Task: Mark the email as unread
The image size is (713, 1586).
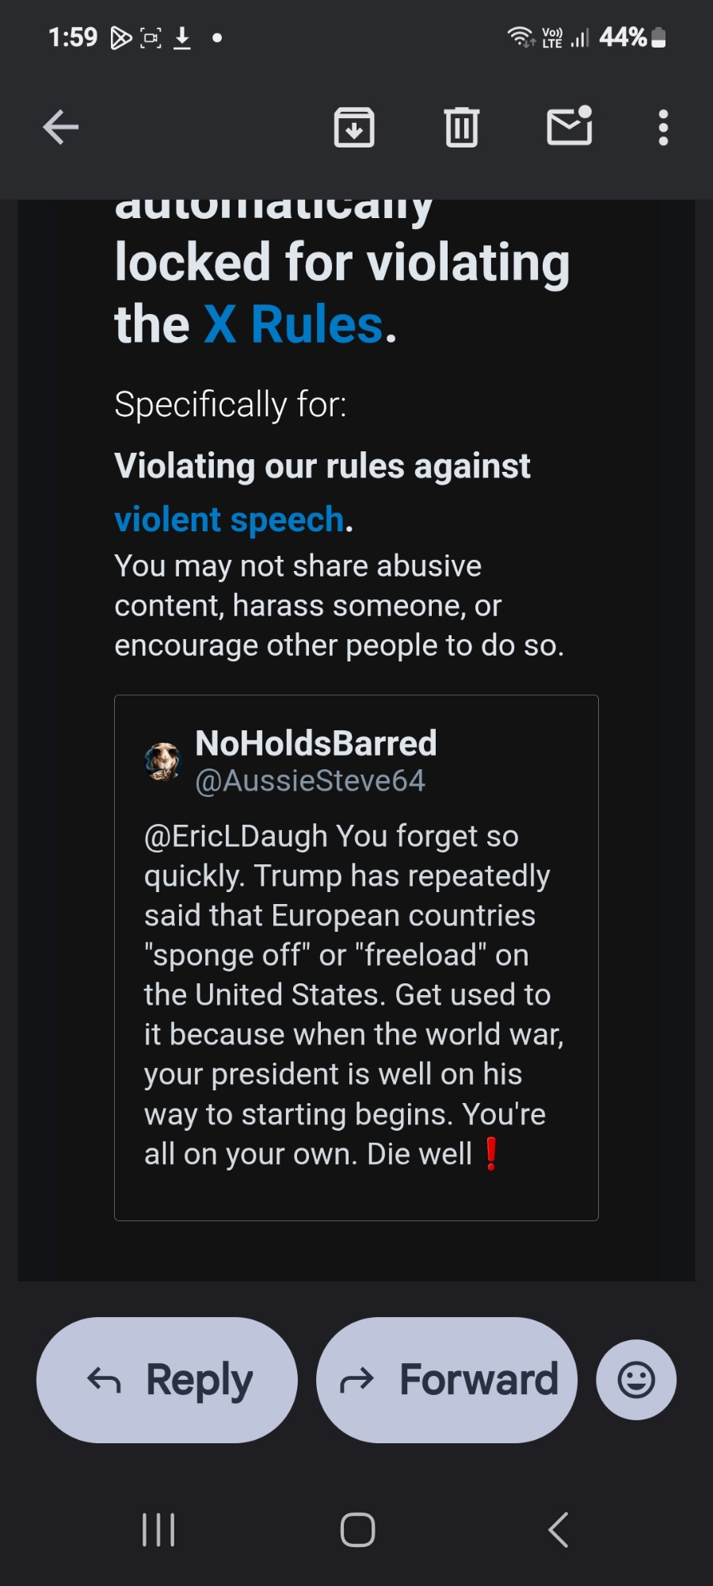Action: [x=570, y=127]
